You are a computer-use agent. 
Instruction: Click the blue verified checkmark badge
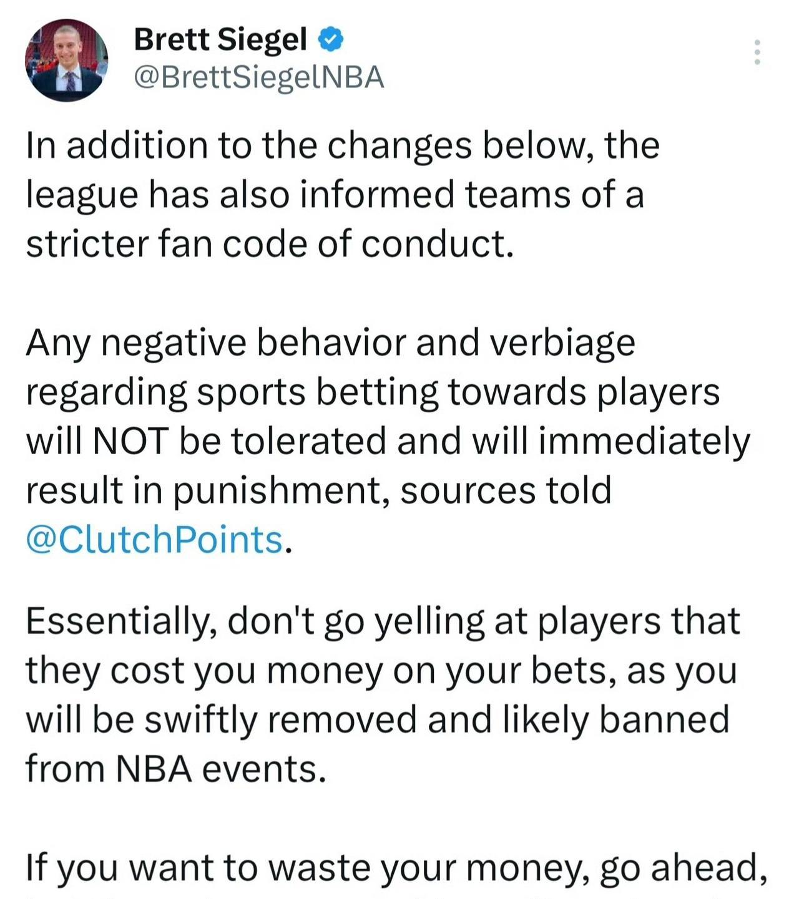(x=331, y=40)
